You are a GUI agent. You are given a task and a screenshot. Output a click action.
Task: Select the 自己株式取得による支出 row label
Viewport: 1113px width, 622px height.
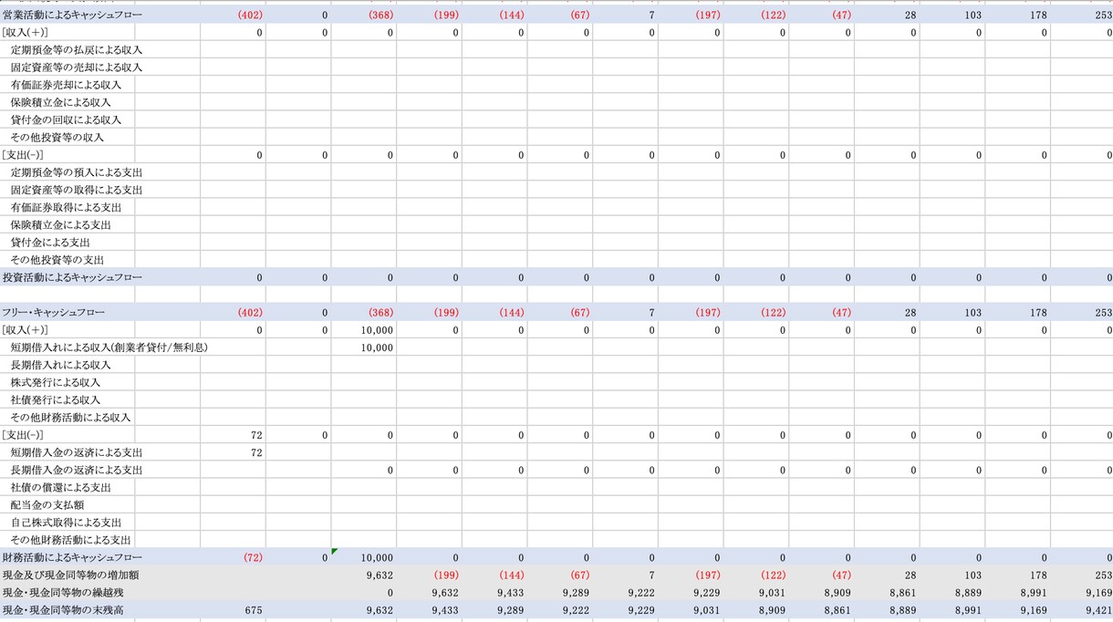66,522
